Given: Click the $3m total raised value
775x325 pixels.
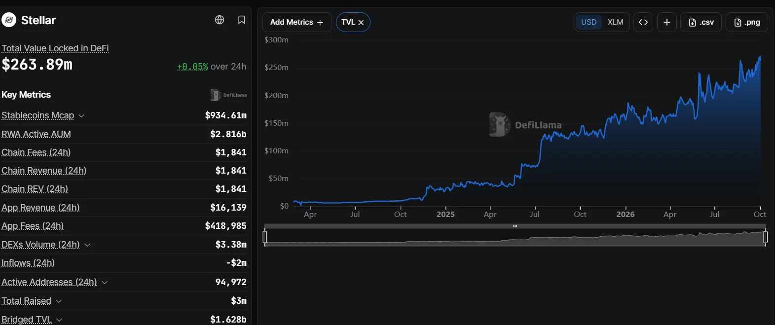Looking at the screenshot, I should 239,301.
